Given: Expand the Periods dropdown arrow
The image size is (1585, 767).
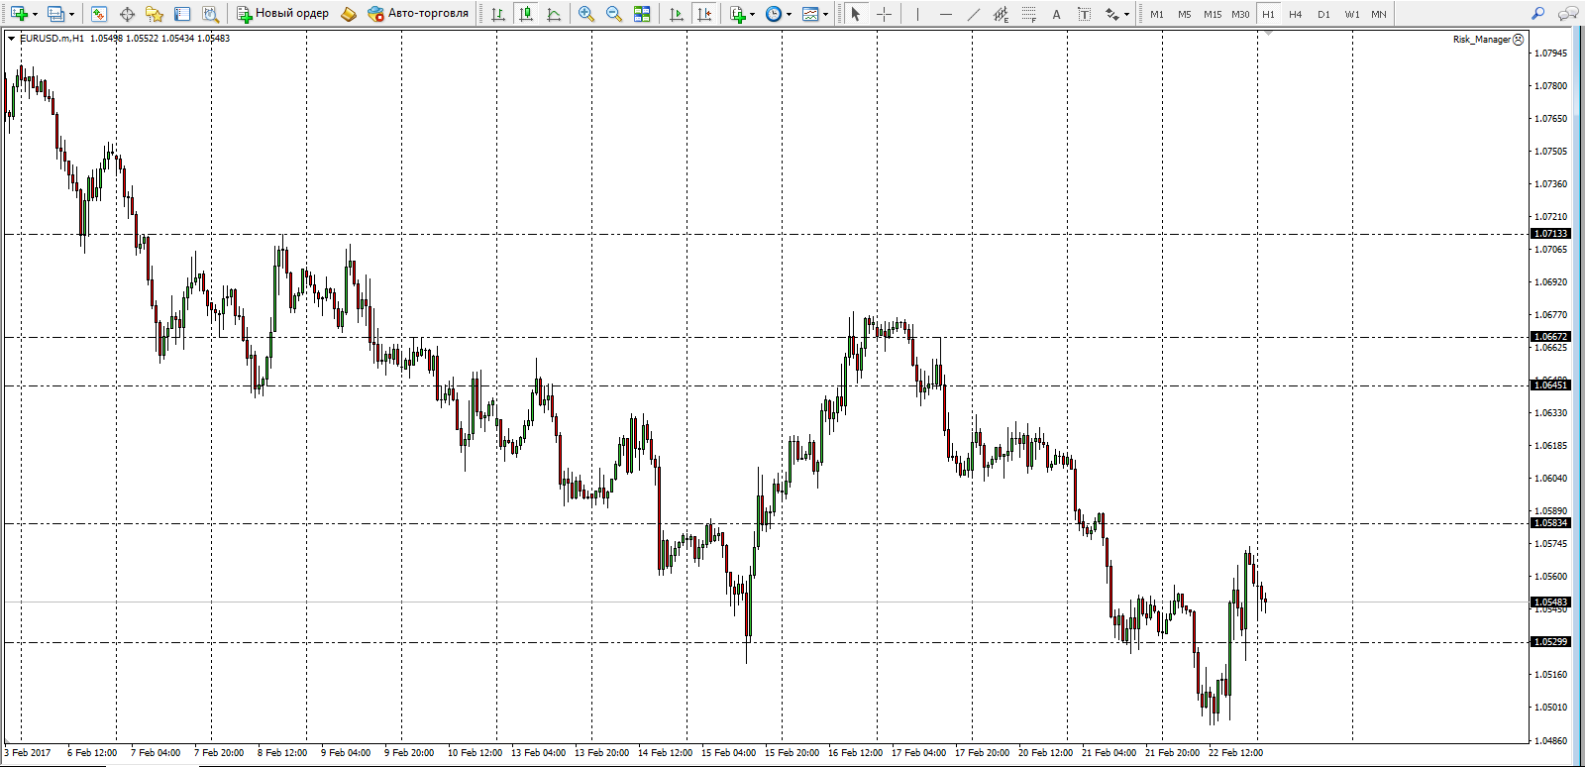Looking at the screenshot, I should pos(789,14).
